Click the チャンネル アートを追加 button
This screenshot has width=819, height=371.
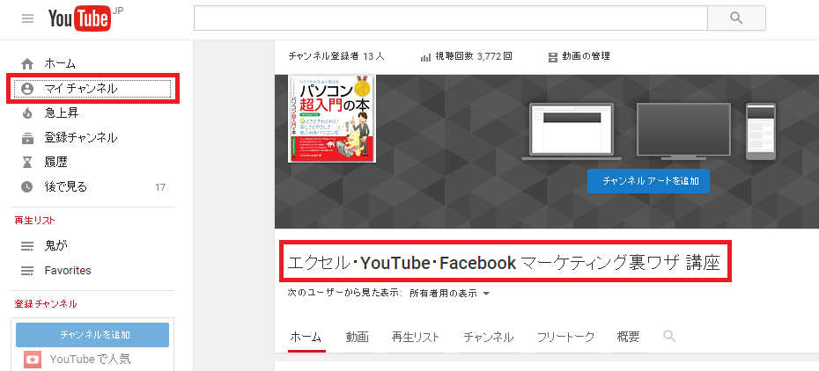(648, 181)
